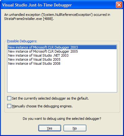The width and height of the screenshot is (124, 136).
Task: Click the 'Set the currently selected debugger' label text
Action: click(50, 98)
